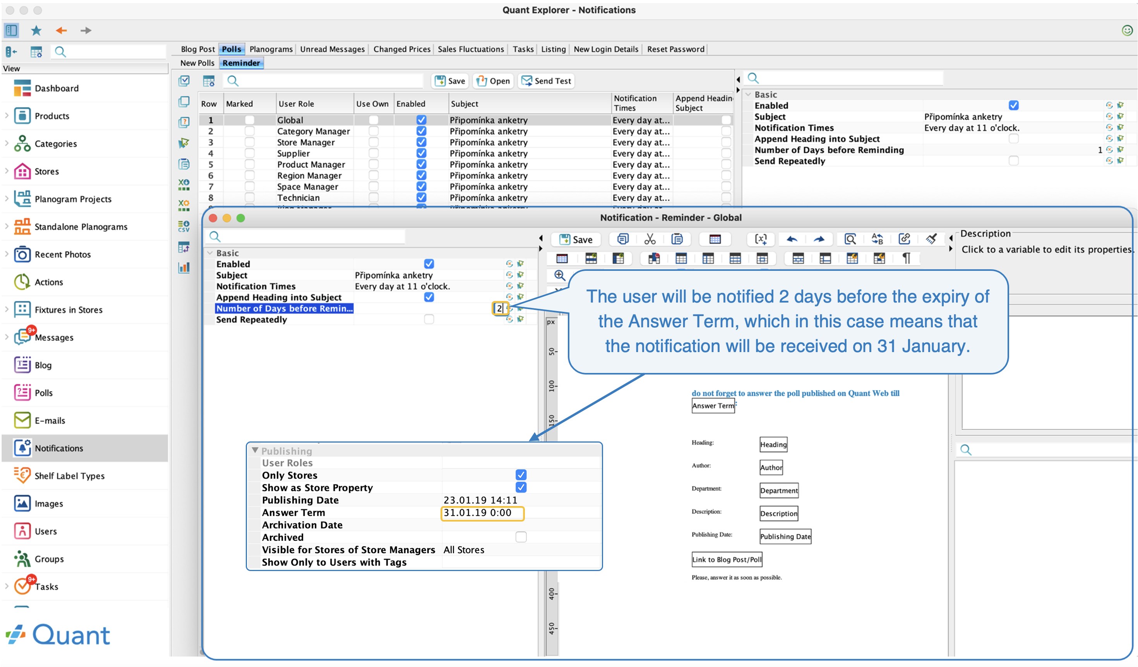Click the Cut scissors icon in editor toolbar
Screen dimensions: 1138x667
tap(650, 239)
